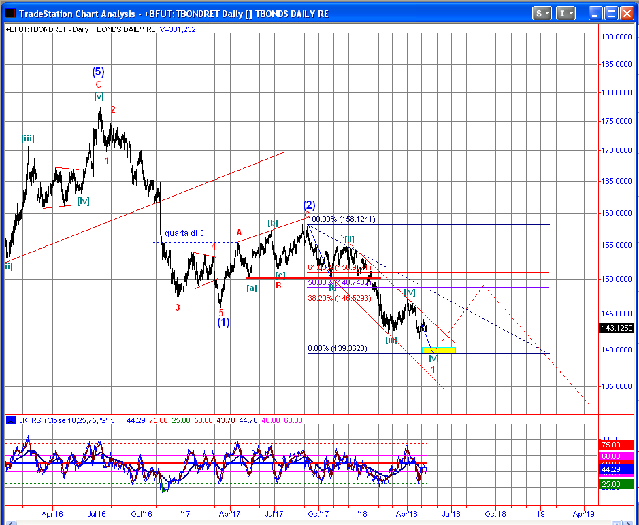639x525 pixels.
Task: Click the chart scrollbar left arrow
Action: [x=11, y=523]
